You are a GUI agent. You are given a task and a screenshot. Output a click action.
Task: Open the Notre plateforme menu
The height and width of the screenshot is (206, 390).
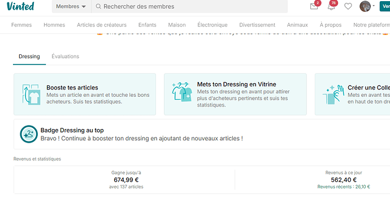[371, 25]
